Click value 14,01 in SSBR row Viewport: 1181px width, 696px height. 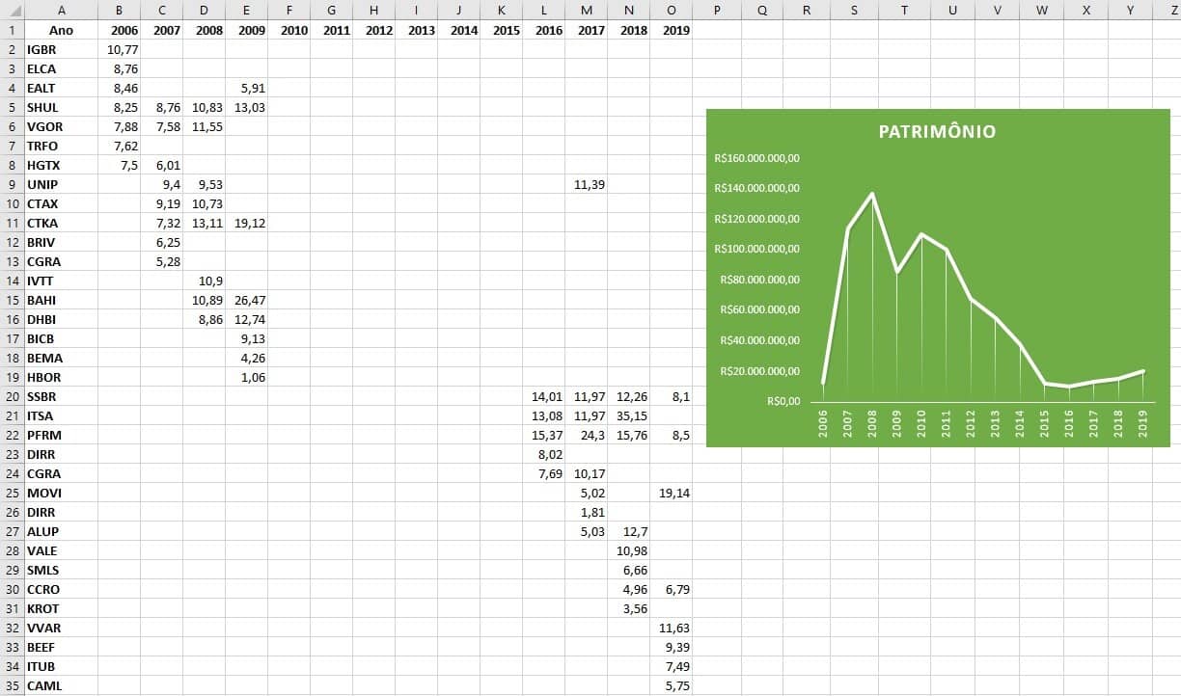coord(543,396)
